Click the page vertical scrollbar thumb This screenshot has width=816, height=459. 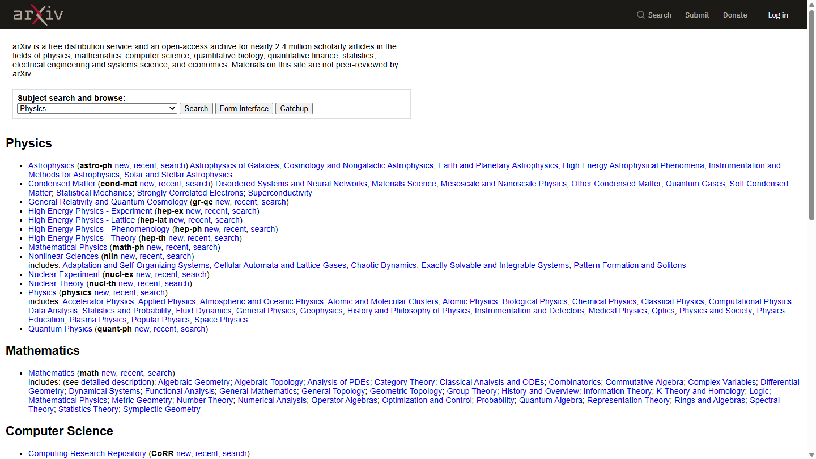coord(811,115)
